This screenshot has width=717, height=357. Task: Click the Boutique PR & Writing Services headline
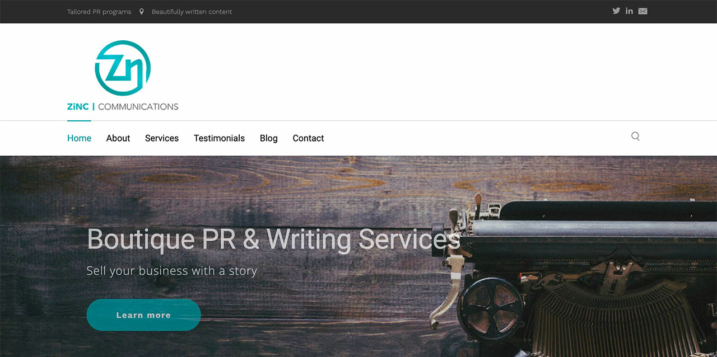point(274,239)
